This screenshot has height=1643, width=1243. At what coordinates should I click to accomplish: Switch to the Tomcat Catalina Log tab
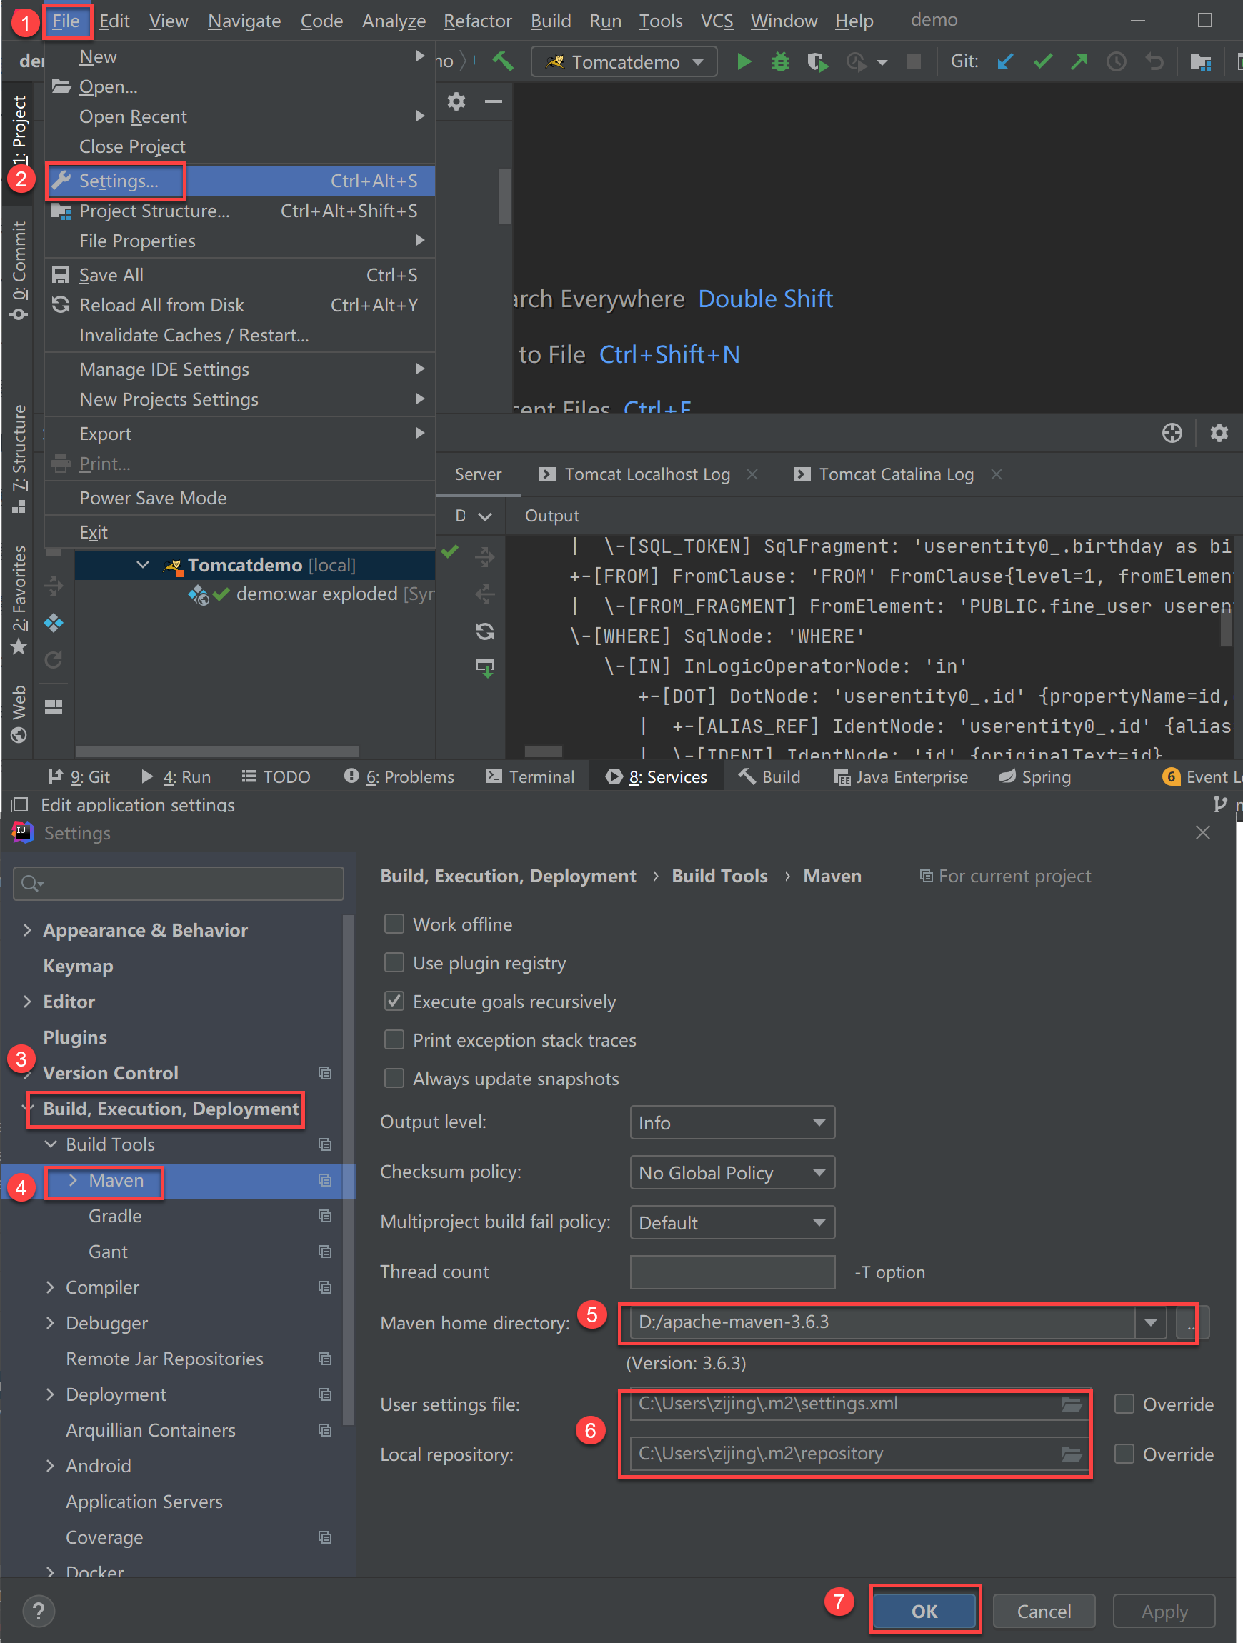coord(895,474)
